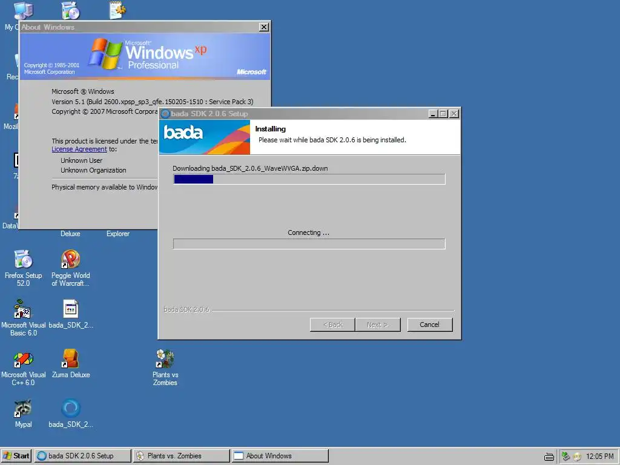The width and height of the screenshot is (620, 465).
Task: Select the Microsoft Visual Basic 6.0 icon
Action: coord(23,318)
